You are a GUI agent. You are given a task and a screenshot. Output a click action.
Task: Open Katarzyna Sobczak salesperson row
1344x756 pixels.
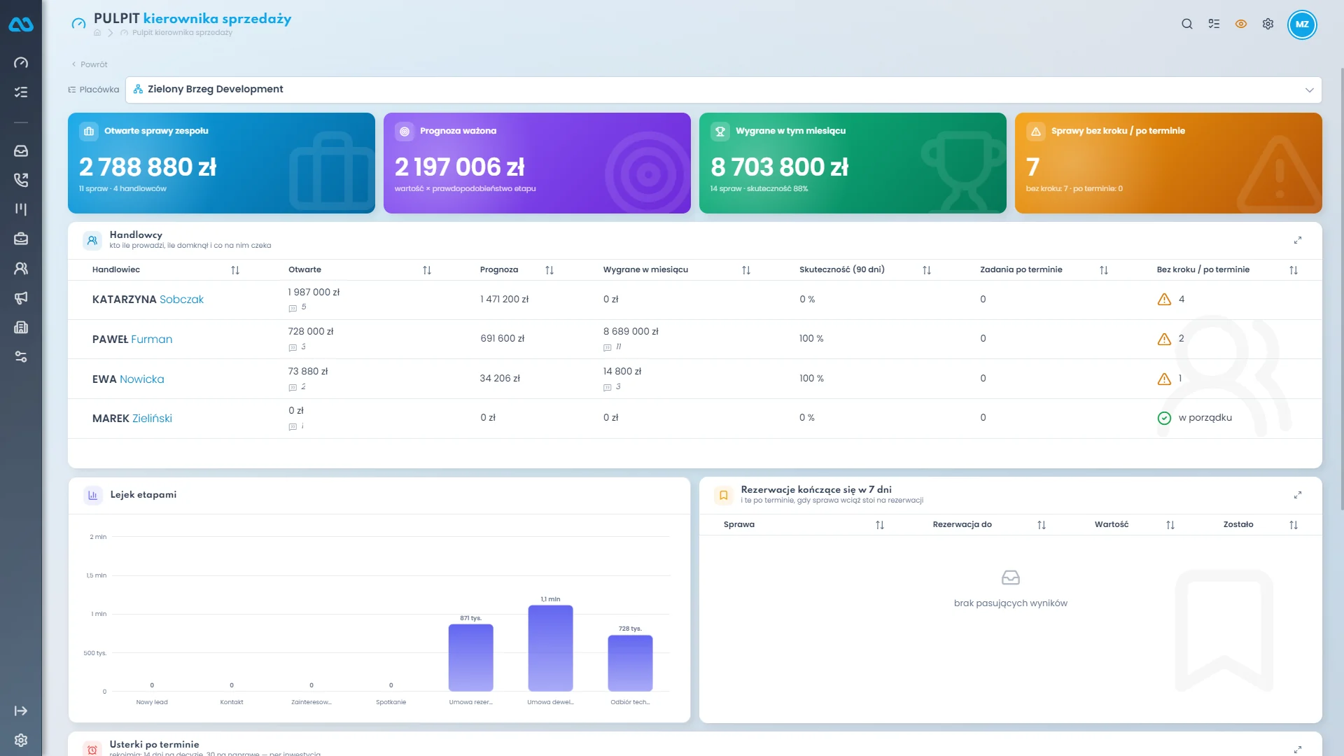tap(694, 300)
